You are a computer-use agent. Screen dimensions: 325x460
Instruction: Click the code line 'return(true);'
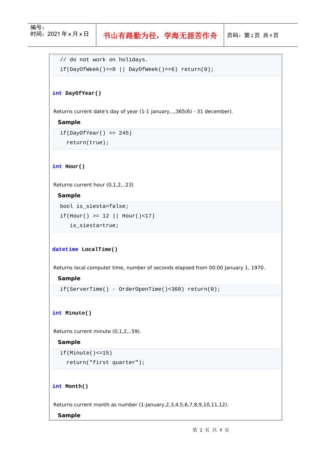tap(88, 142)
